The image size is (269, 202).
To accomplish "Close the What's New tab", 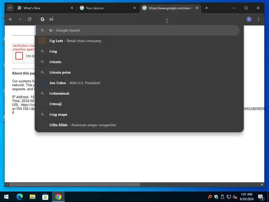I will click(x=72, y=8).
